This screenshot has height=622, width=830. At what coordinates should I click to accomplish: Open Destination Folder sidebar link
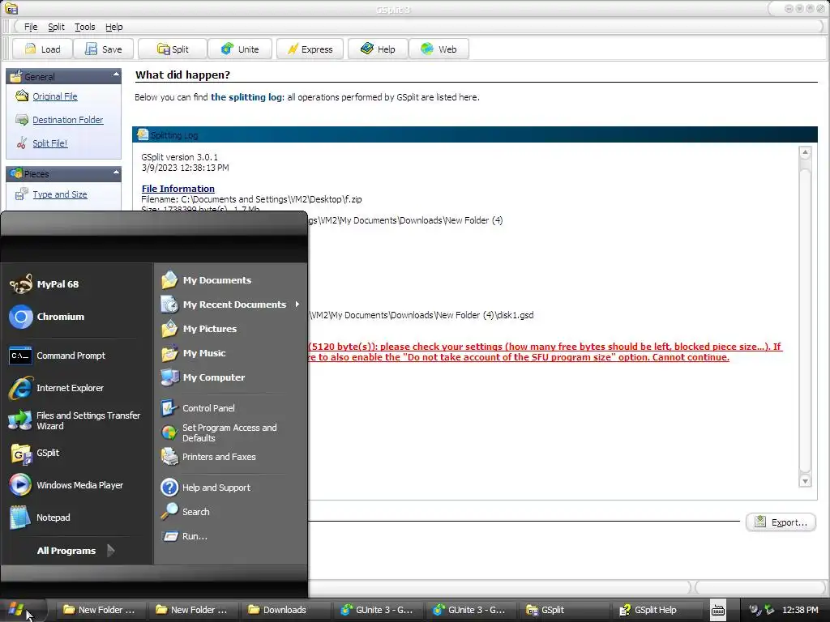pos(68,120)
